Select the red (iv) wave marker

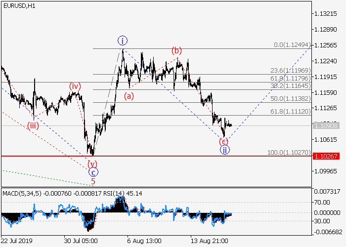(75, 86)
